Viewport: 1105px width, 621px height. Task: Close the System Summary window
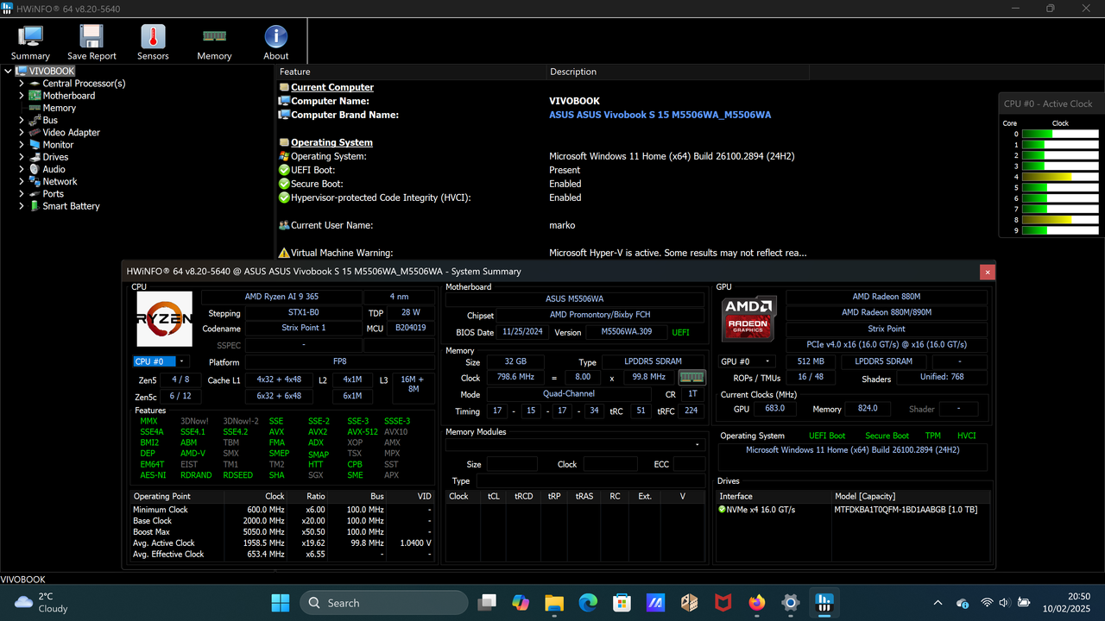tap(987, 272)
